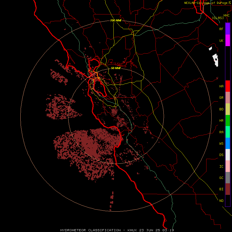Click the RA legend label
The width and height of the screenshot is (232, 232).
221,132
